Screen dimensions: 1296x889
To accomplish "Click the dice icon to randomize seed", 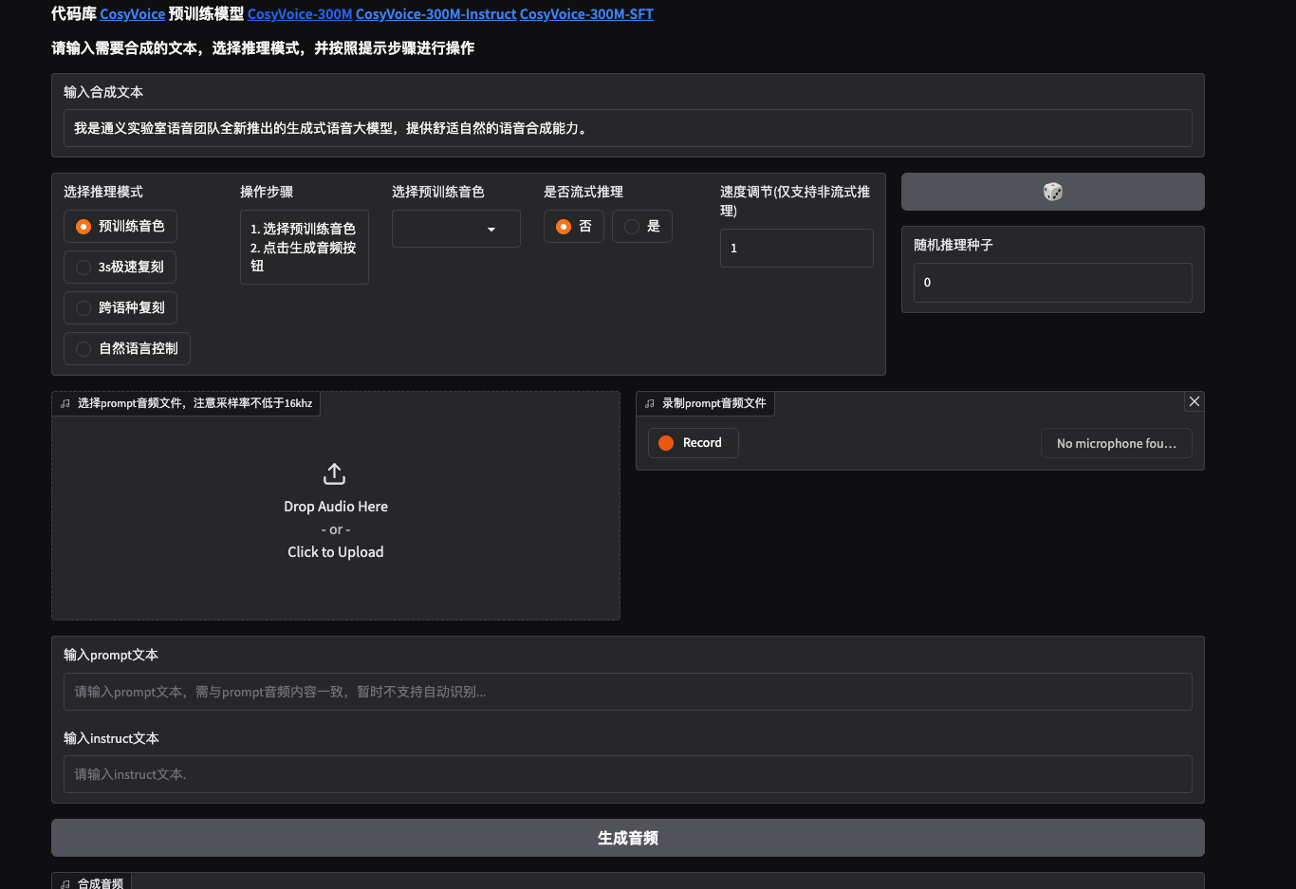I will click(x=1052, y=191).
